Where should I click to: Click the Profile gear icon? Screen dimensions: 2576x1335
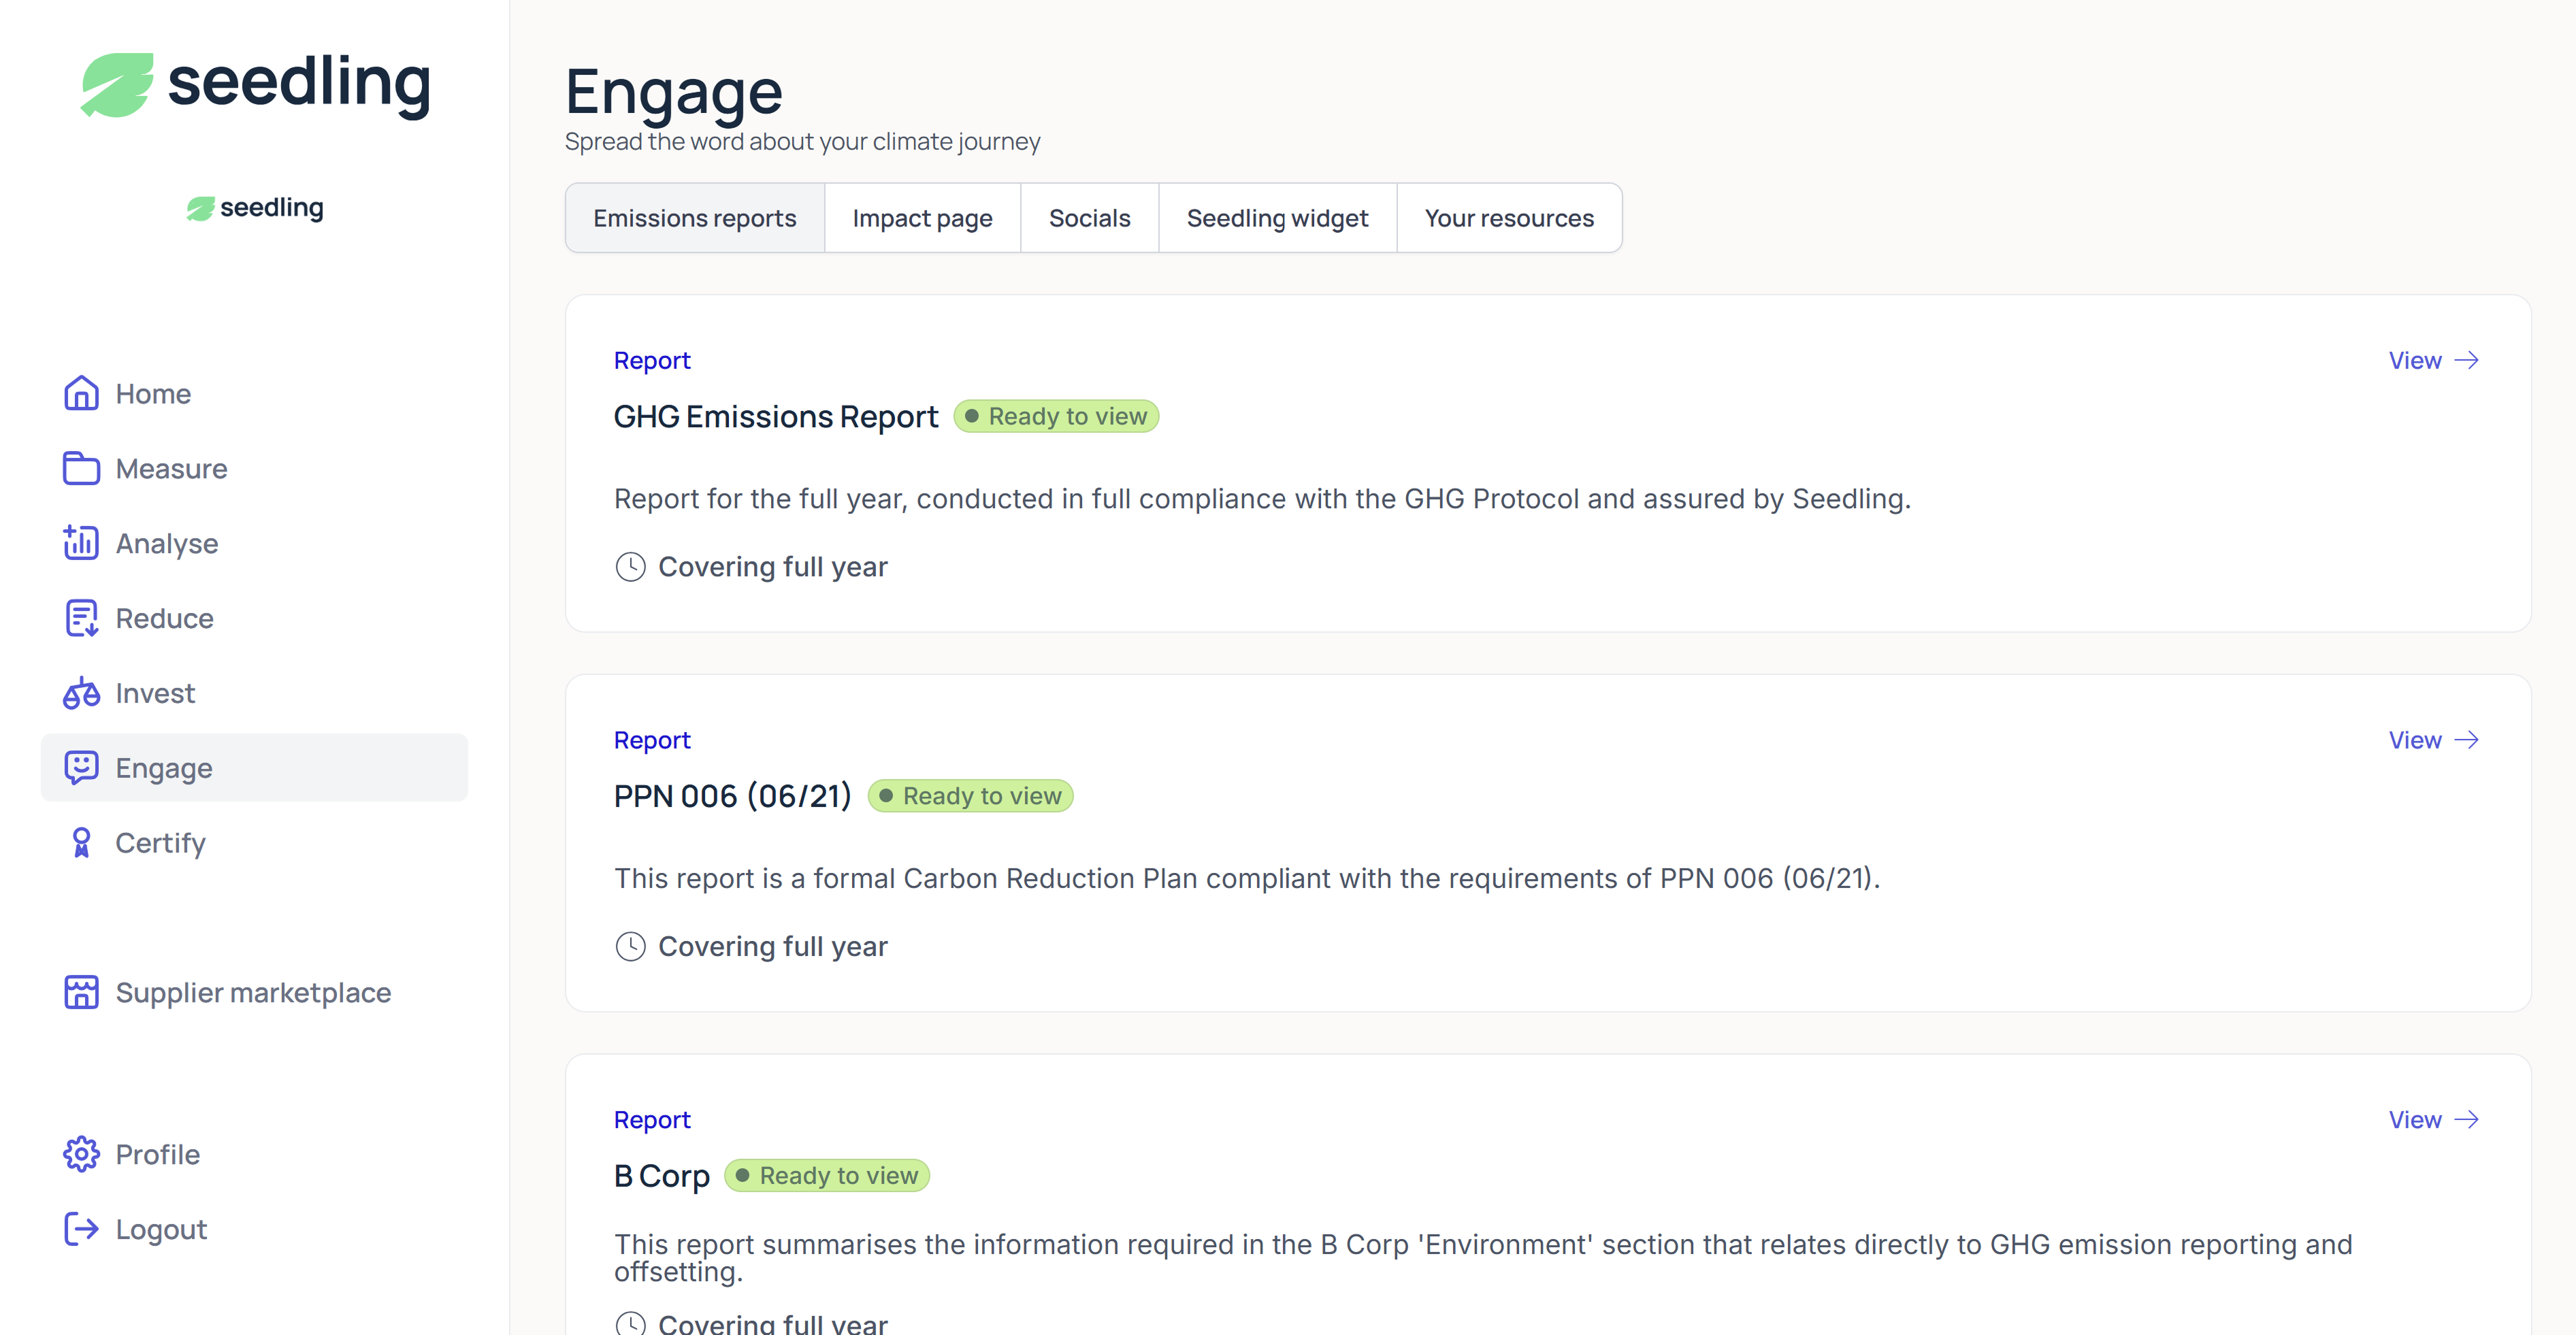point(81,1154)
